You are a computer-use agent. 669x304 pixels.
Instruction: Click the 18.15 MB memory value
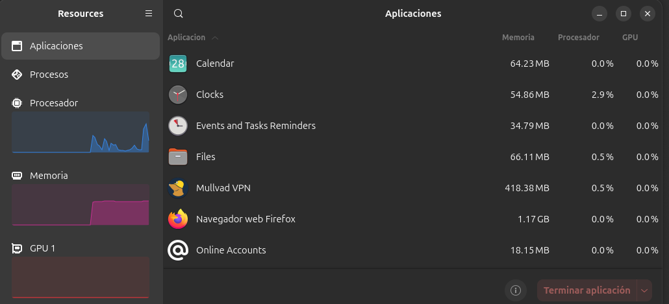point(529,250)
